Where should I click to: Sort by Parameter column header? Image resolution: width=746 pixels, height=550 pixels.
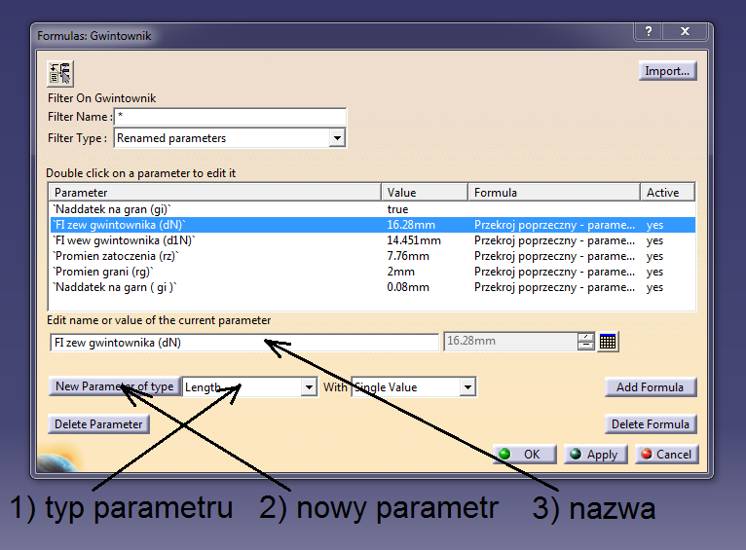pos(215,192)
